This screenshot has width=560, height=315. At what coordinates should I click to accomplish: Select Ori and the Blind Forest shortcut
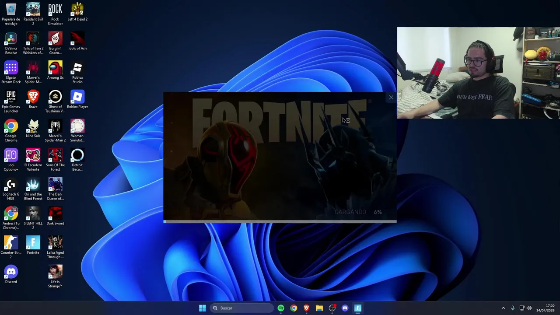(33, 189)
